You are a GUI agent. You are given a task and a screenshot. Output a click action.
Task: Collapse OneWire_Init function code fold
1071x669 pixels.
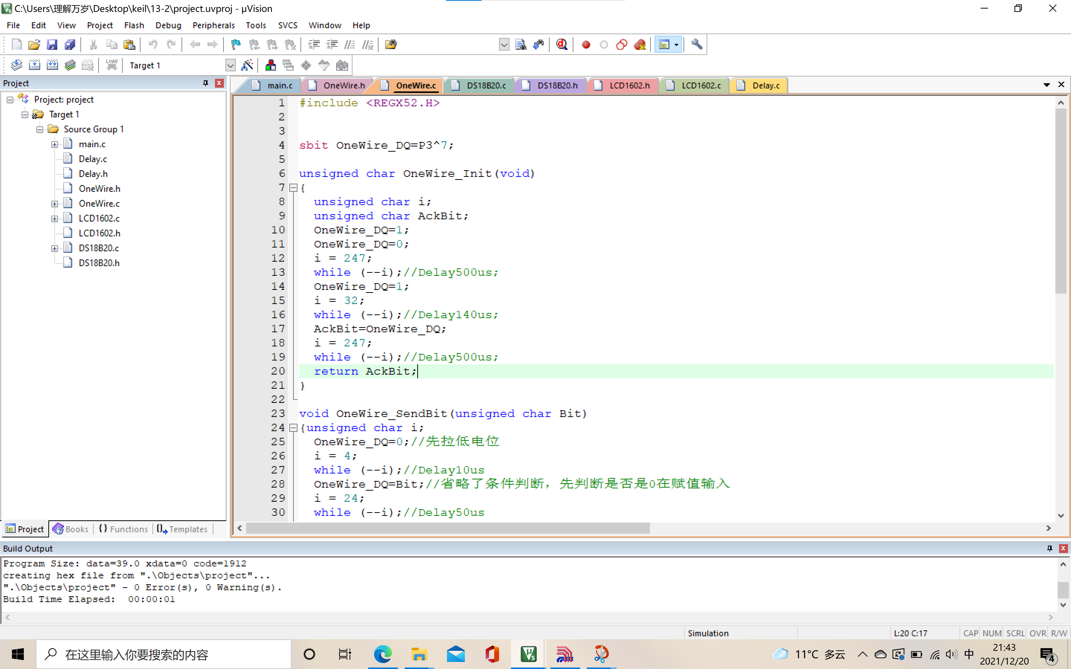(293, 188)
